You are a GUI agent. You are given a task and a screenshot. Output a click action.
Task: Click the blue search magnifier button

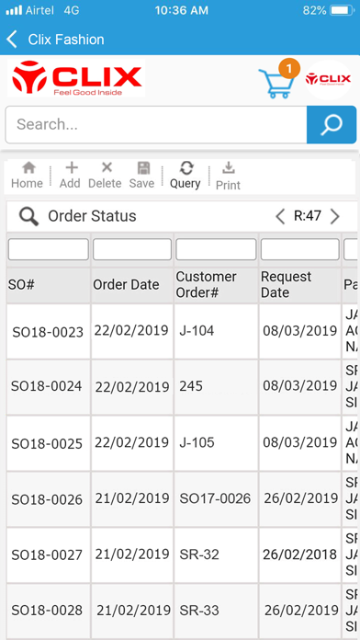pyautogui.click(x=332, y=124)
